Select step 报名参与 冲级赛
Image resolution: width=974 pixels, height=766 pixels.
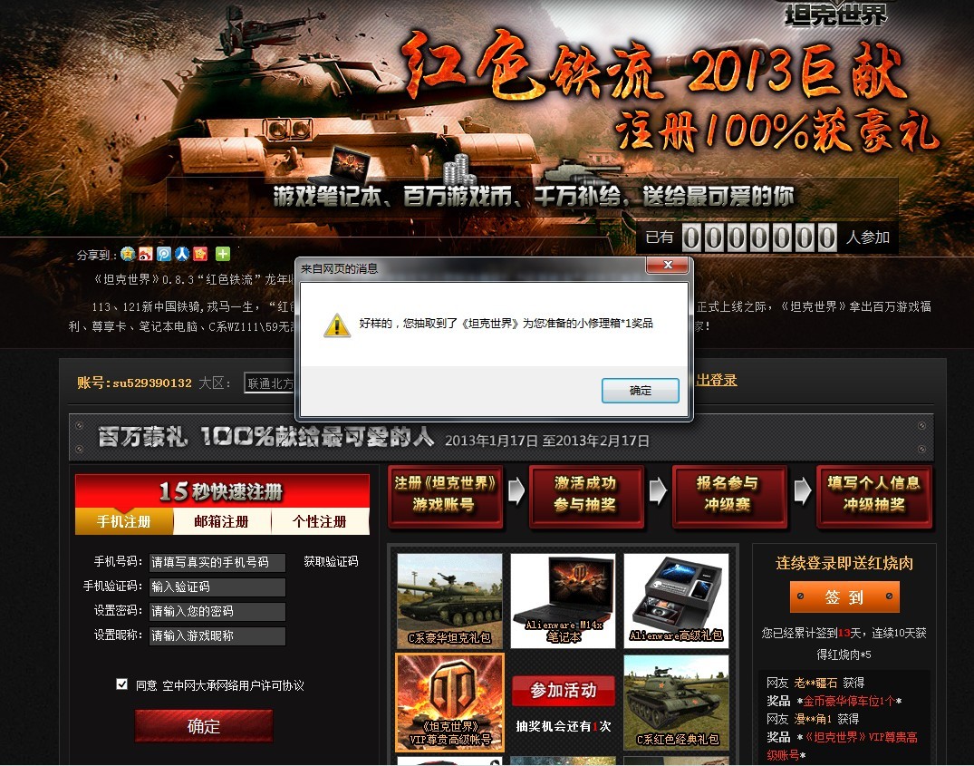click(728, 497)
